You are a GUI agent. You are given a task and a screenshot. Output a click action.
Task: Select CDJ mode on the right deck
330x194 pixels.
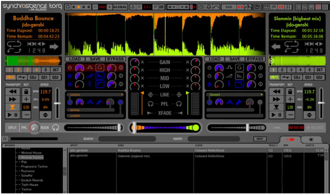pos(297,77)
